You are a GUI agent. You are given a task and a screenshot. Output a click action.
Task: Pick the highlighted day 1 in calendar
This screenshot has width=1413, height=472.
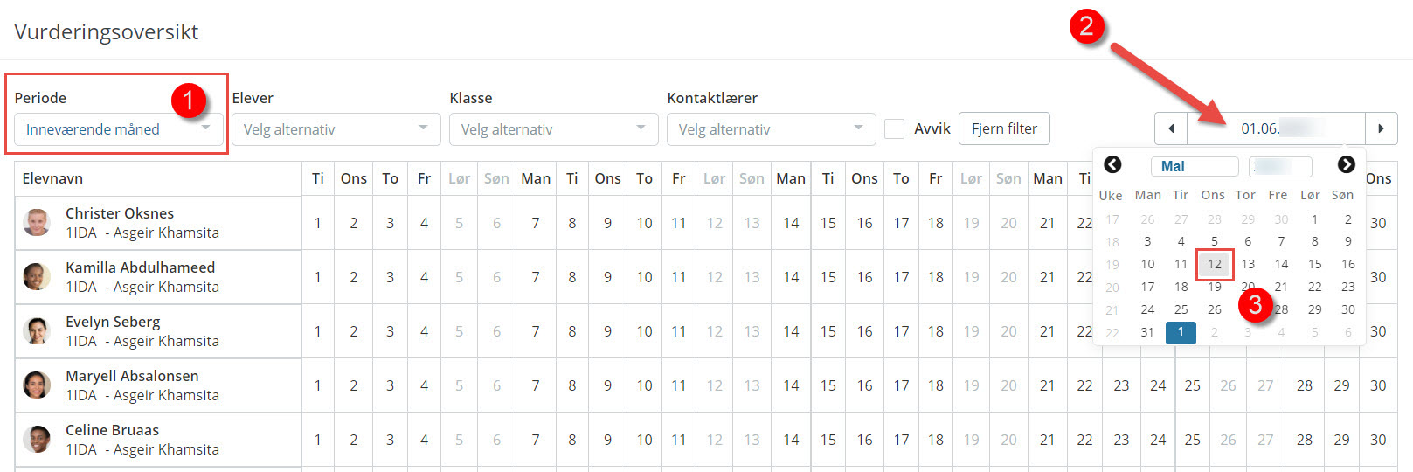1181,332
